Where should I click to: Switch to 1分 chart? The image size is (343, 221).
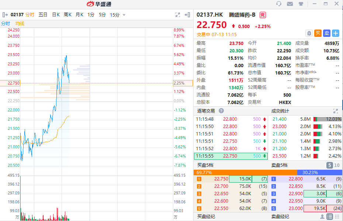coord(91,15)
